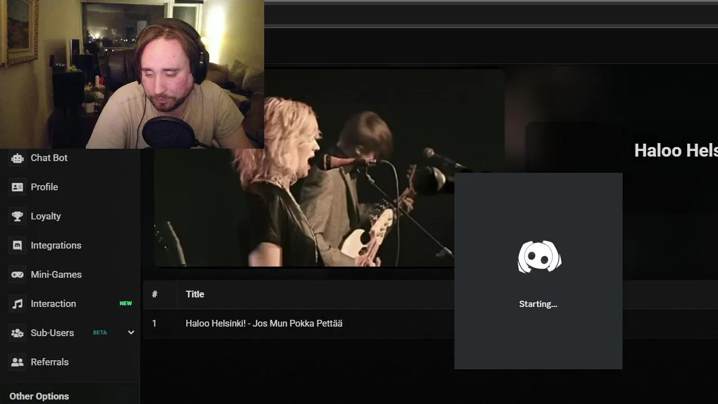The image size is (718, 404).
Task: Click the Starting... text in Discord window
Action: tap(538, 304)
